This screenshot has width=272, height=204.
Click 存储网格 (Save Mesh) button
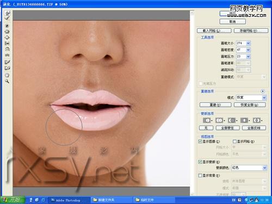click(x=251, y=30)
